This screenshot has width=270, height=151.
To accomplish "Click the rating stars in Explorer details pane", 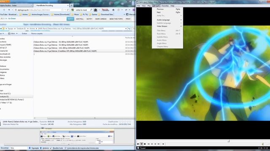I will [x=125, y=122].
